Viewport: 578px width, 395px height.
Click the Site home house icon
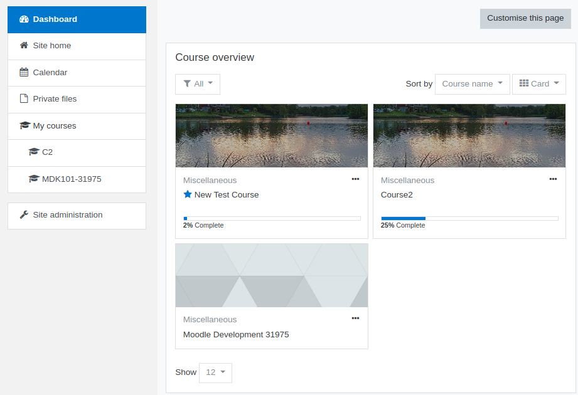[24, 45]
